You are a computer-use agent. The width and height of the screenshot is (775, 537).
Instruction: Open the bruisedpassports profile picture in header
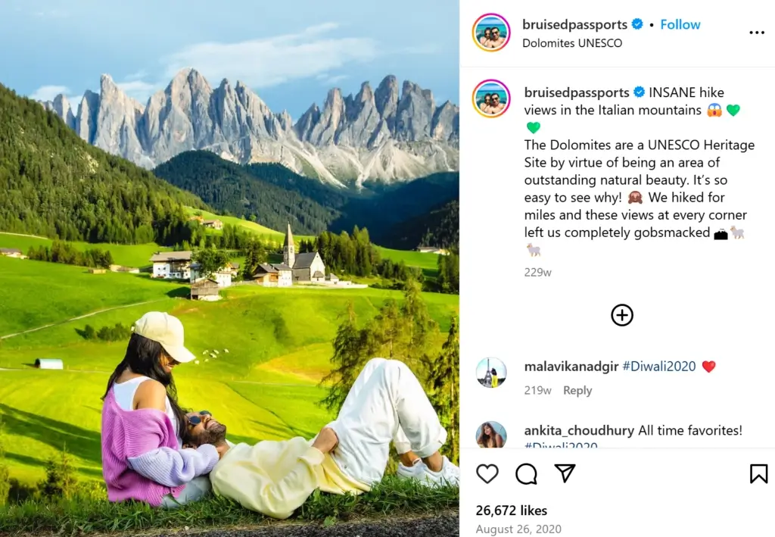(x=491, y=33)
